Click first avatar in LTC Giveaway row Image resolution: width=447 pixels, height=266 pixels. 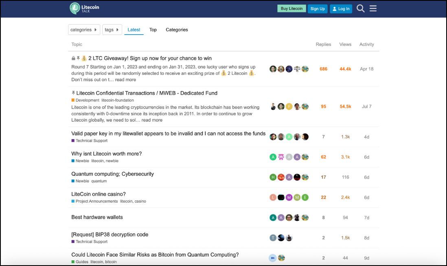(x=273, y=69)
